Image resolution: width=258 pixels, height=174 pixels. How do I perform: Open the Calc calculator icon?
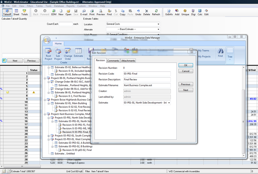click(200, 12)
